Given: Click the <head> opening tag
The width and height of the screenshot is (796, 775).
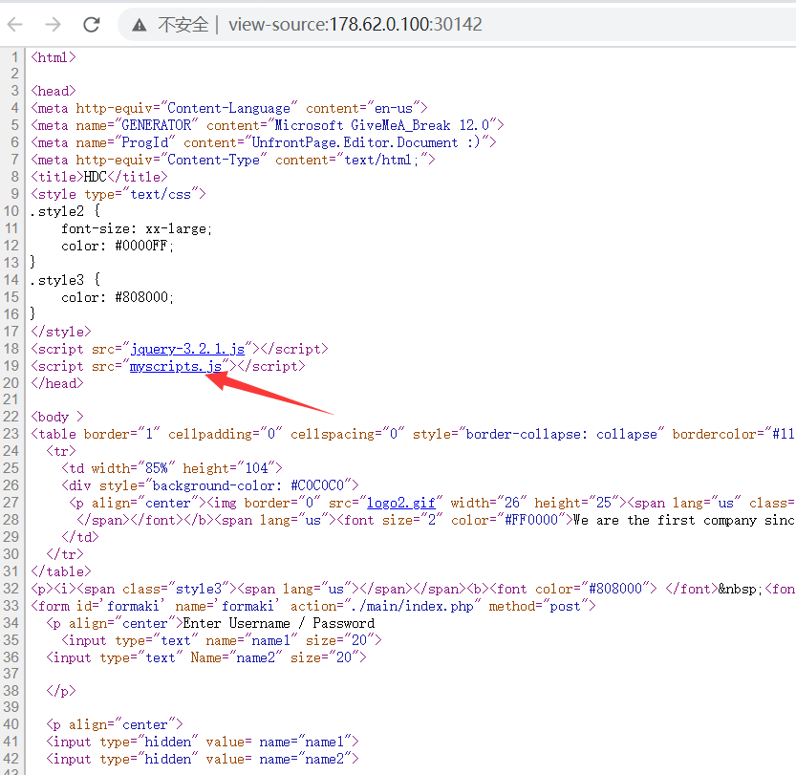Looking at the screenshot, I should click(x=54, y=91).
